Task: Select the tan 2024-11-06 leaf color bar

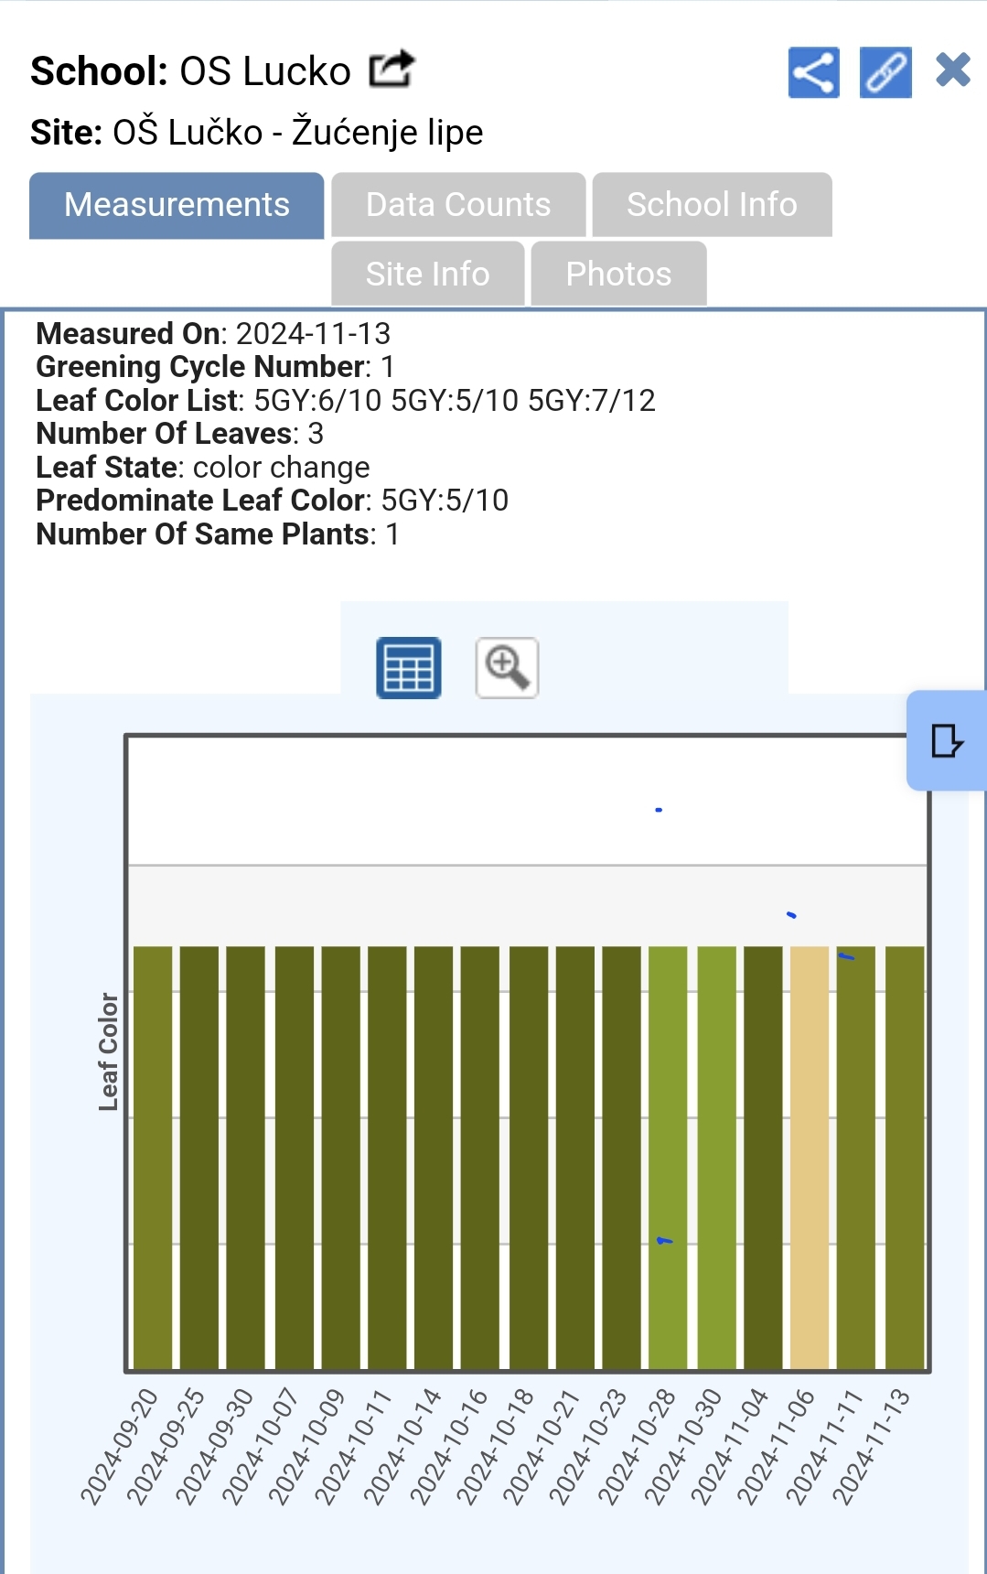Action: click(810, 1157)
